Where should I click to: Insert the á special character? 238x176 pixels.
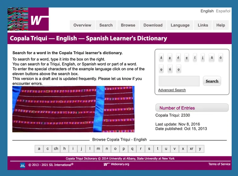161,58
